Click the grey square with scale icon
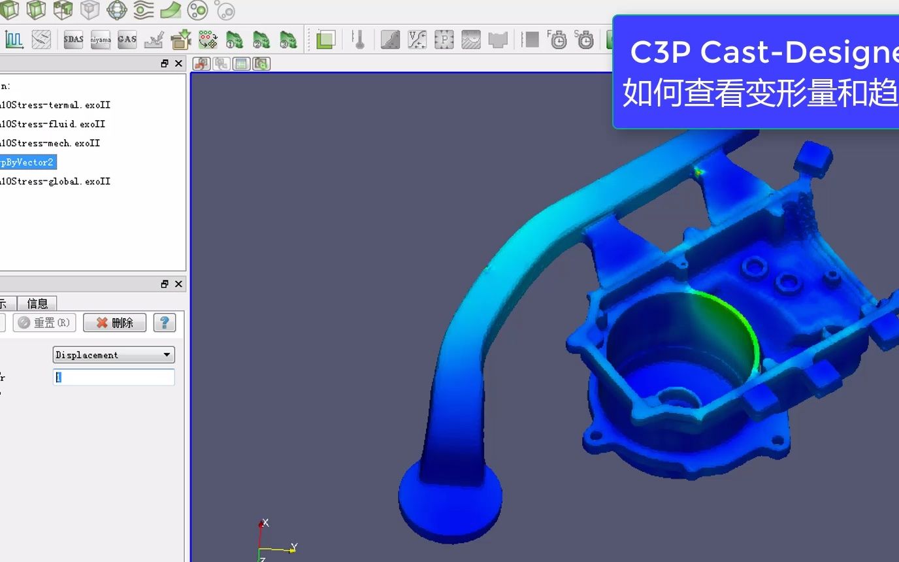This screenshot has height=562, width=899. click(x=531, y=39)
